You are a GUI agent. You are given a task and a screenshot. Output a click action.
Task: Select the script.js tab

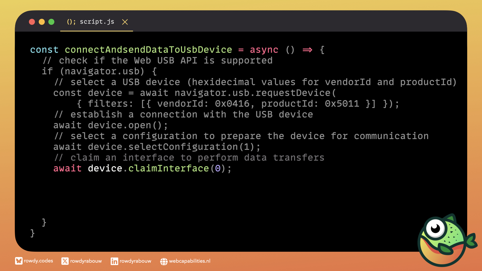(x=97, y=22)
